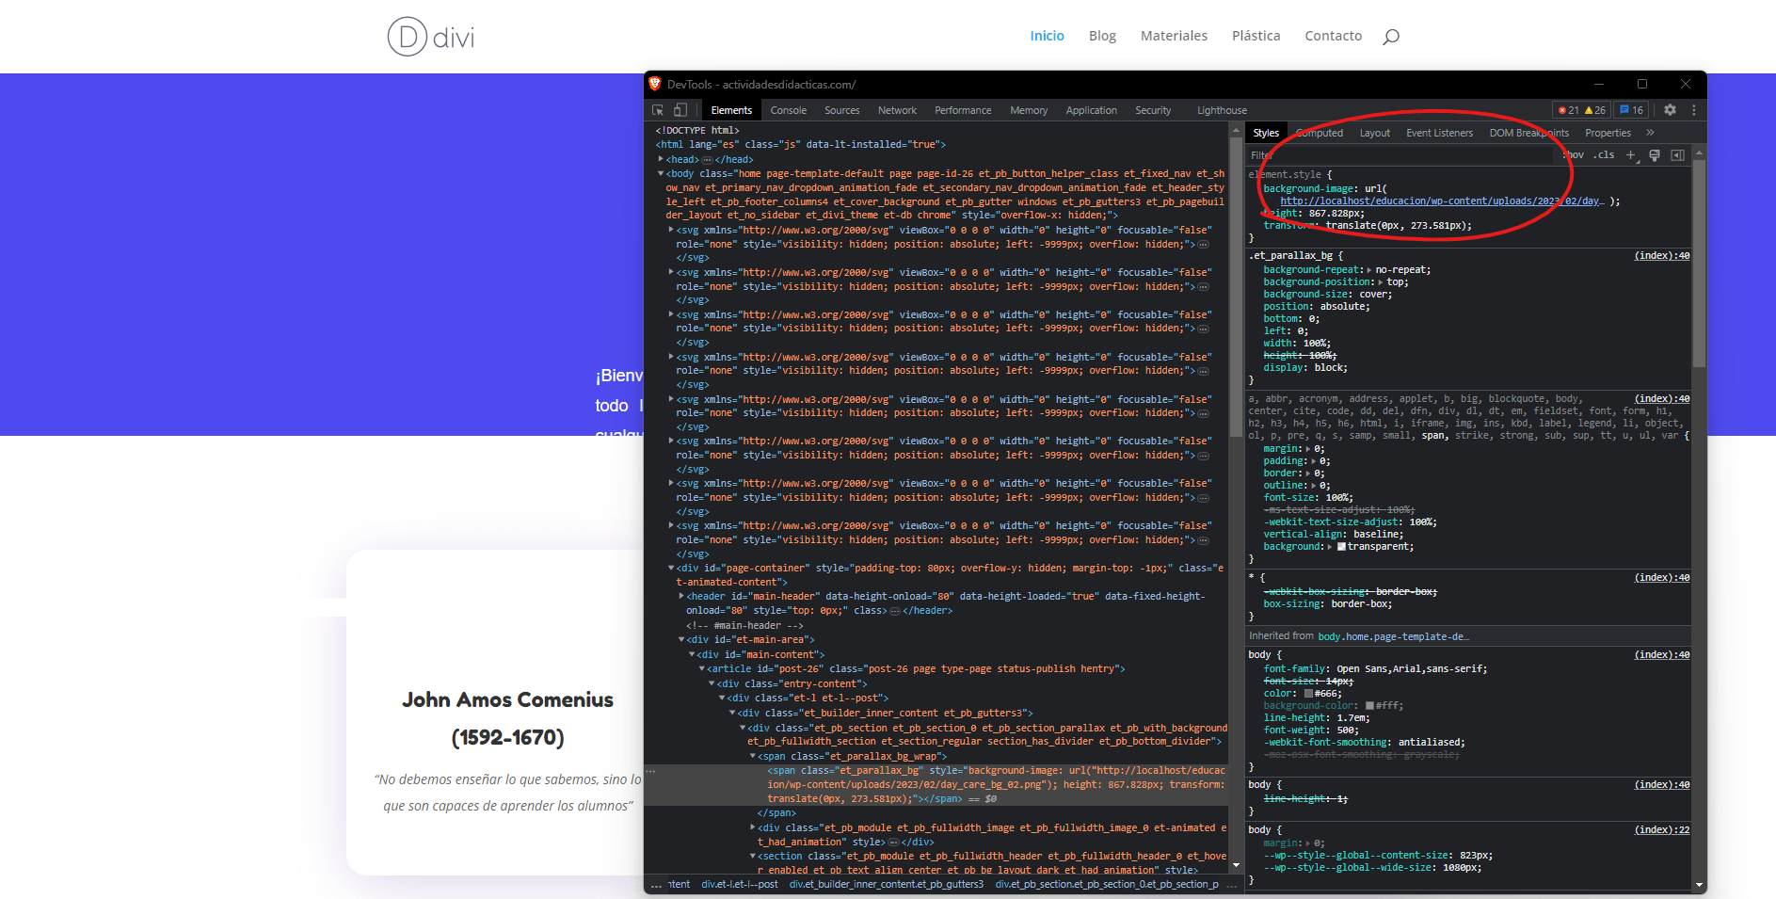Viewport: 1776px width, 899px height.
Task: Collapse the entry-content div node
Action: [x=712, y=683]
